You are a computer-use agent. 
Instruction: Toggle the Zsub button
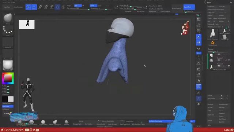click(x=100, y=6)
